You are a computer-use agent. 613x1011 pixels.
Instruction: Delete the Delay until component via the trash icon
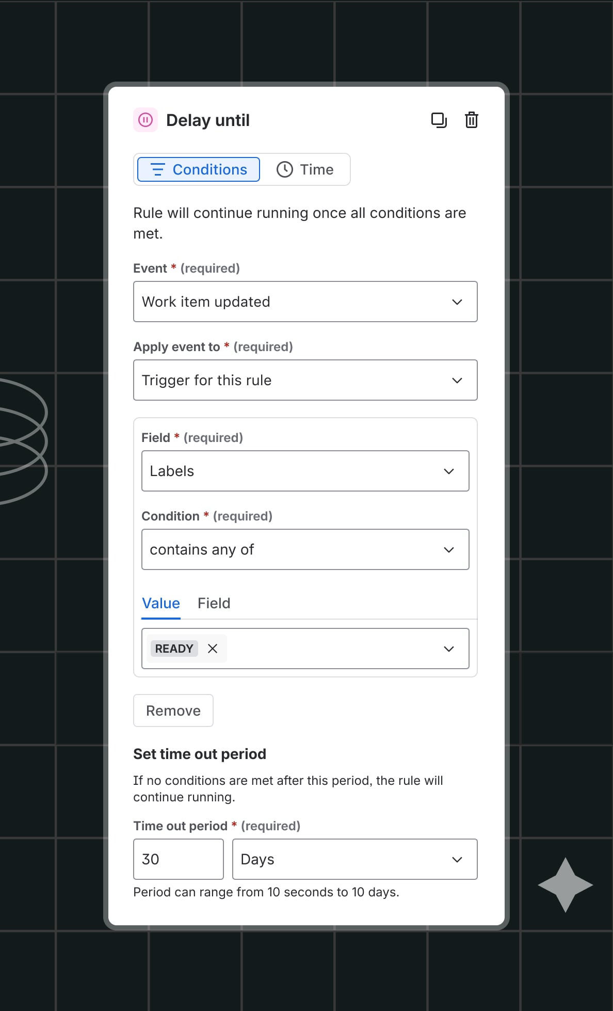coord(472,120)
